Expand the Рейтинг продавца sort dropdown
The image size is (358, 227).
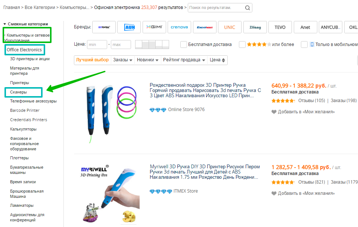point(184,60)
